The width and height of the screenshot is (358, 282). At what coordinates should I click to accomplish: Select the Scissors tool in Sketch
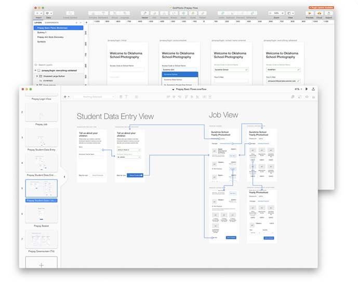164,13
